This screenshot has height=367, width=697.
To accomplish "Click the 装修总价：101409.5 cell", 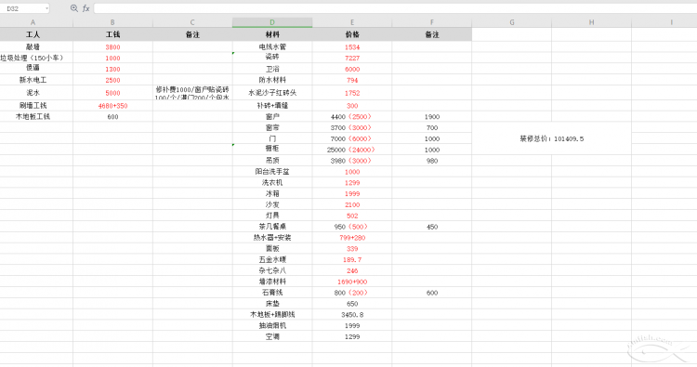I will point(552,138).
